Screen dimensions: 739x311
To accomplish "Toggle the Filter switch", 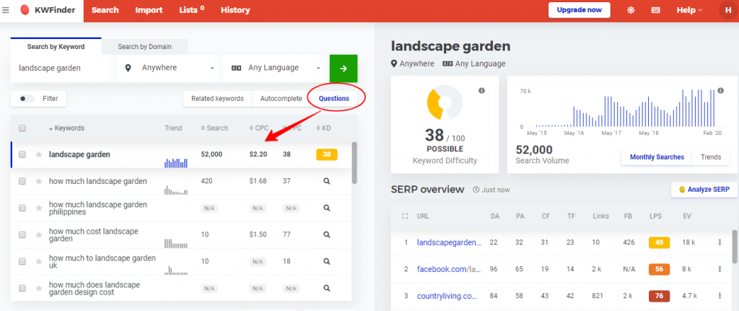I will pyautogui.click(x=27, y=99).
